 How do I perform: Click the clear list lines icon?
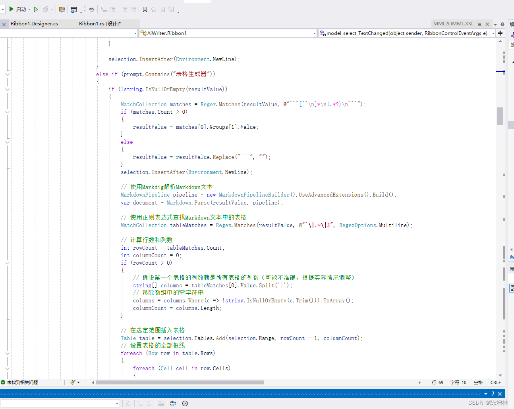(x=161, y=403)
